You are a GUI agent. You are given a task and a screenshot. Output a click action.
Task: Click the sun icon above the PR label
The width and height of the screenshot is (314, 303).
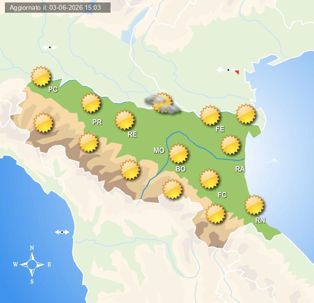tap(91, 103)
